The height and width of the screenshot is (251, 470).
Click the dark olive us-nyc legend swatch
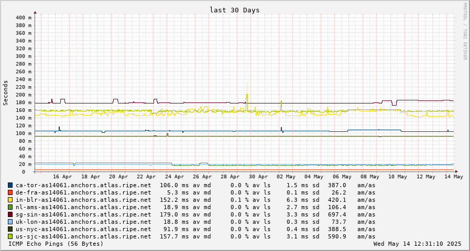[10, 229]
